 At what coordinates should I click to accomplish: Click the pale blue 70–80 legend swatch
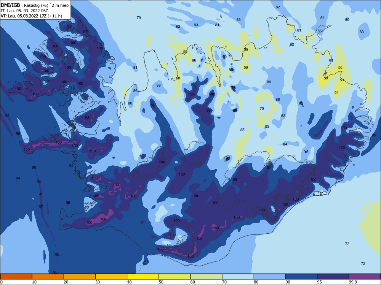coord(238,277)
